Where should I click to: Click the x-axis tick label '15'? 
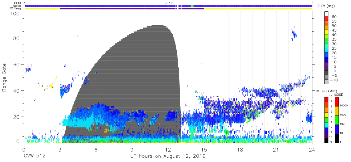(x=204, y=150)
